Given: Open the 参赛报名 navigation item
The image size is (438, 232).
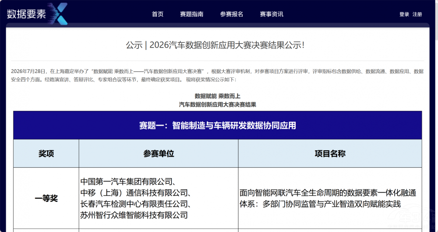Looking at the screenshot, I should tap(232, 14).
